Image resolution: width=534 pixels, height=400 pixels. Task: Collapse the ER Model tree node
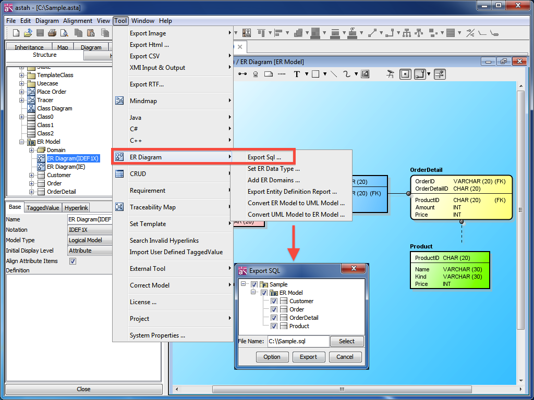coord(22,142)
